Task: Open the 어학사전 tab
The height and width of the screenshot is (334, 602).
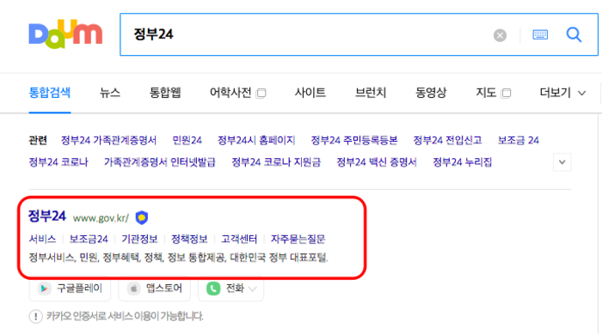Action: (x=230, y=93)
